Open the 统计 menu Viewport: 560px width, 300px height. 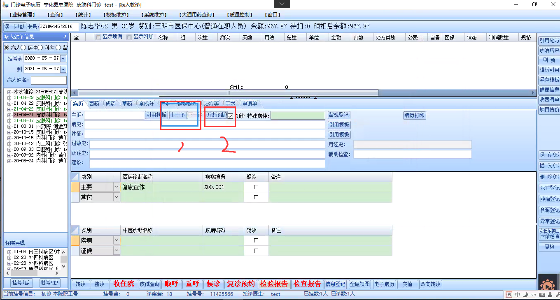point(84,15)
